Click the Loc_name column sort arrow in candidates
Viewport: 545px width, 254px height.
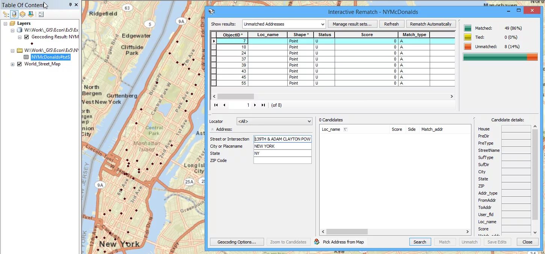tap(345, 129)
